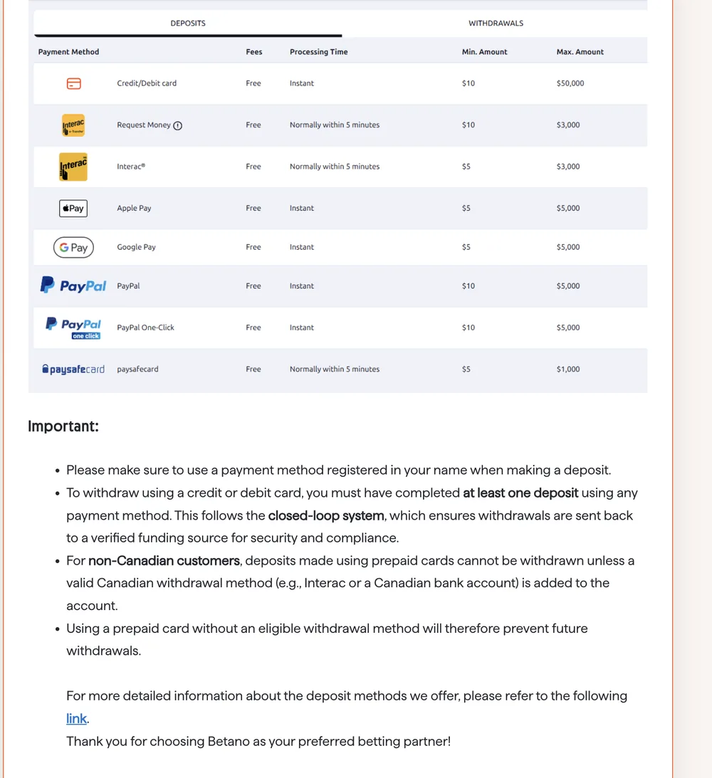Click the 'Free' fee in the PayPal One-Click row

point(253,327)
